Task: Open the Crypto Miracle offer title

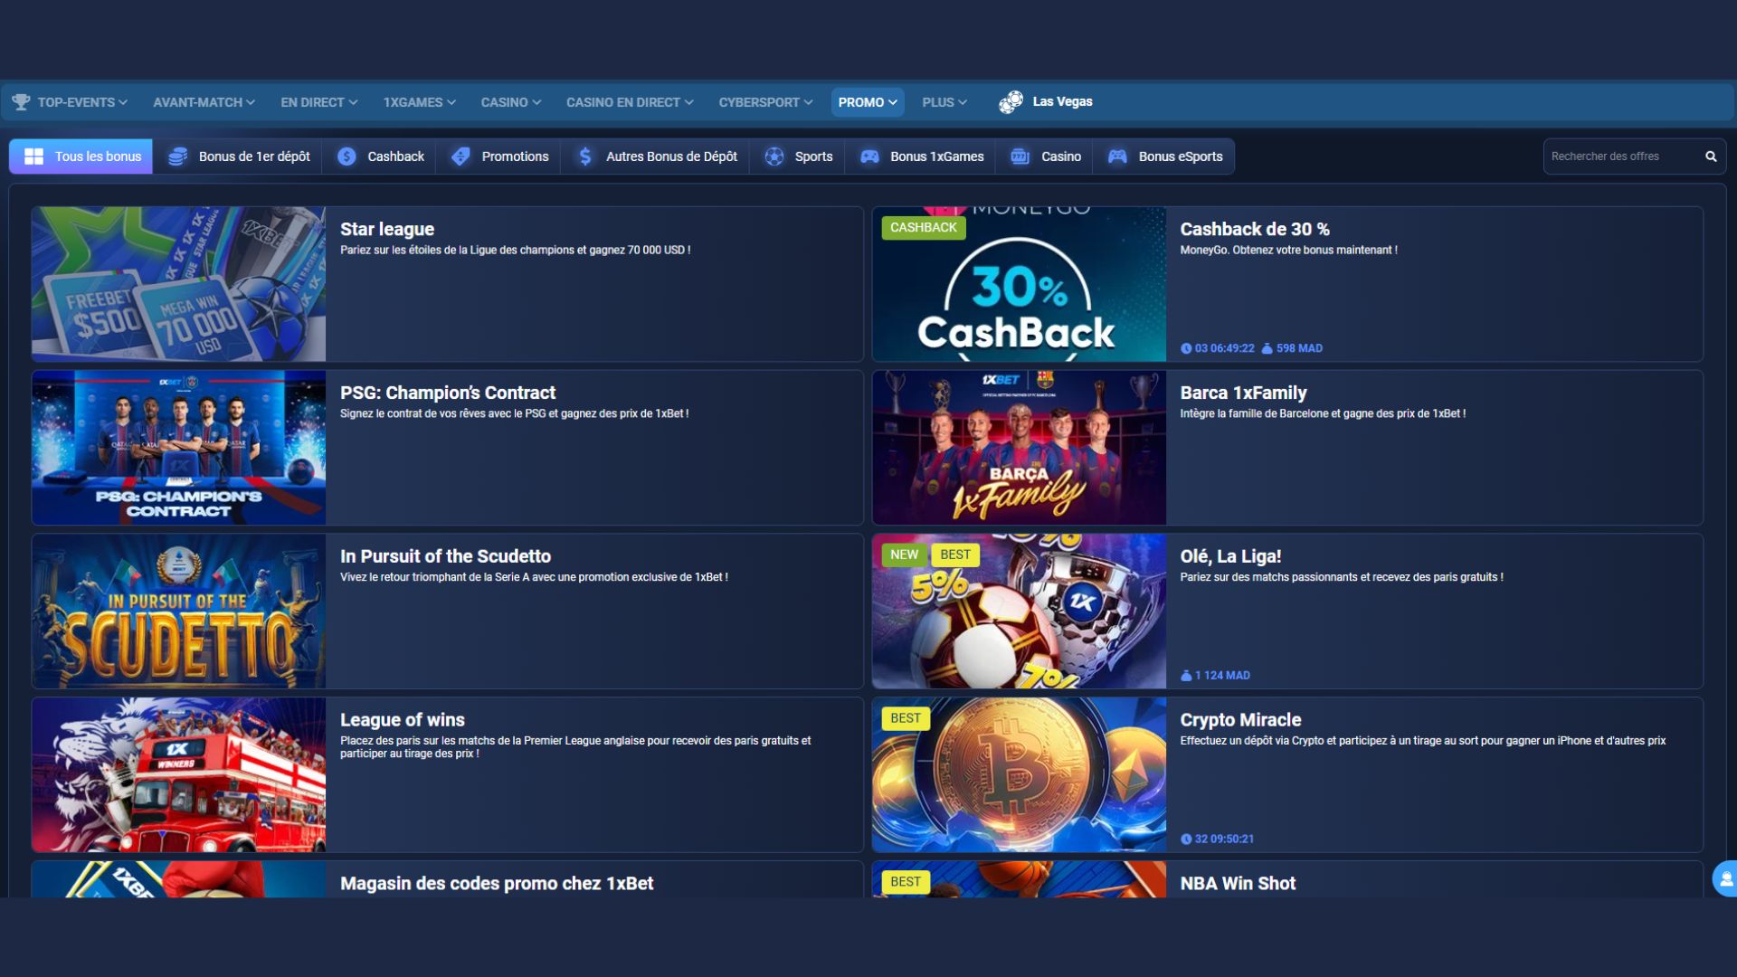Action: 1240,720
